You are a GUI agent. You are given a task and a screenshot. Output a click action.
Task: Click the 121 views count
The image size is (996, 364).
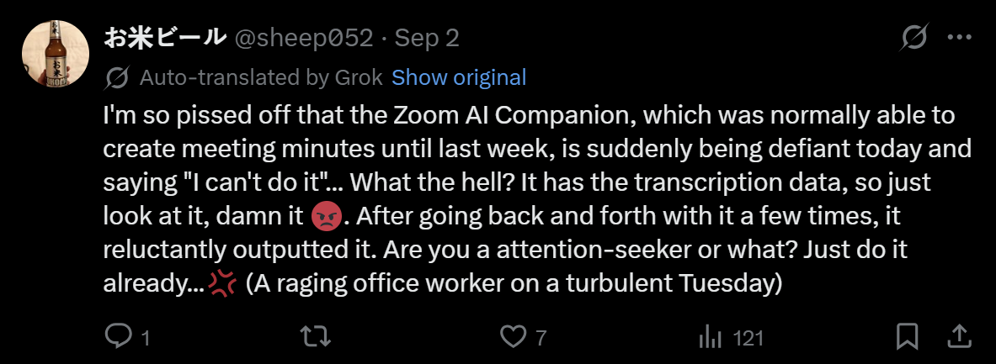coord(748,338)
